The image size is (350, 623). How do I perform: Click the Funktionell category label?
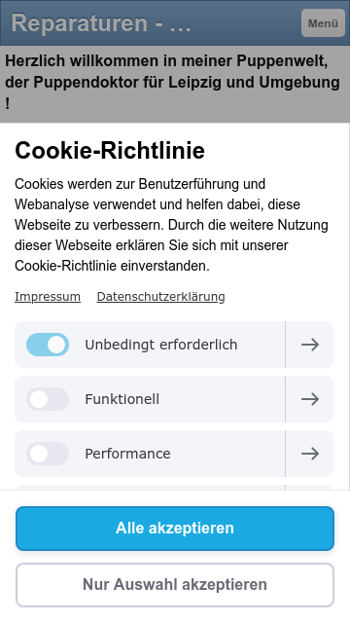[122, 399]
